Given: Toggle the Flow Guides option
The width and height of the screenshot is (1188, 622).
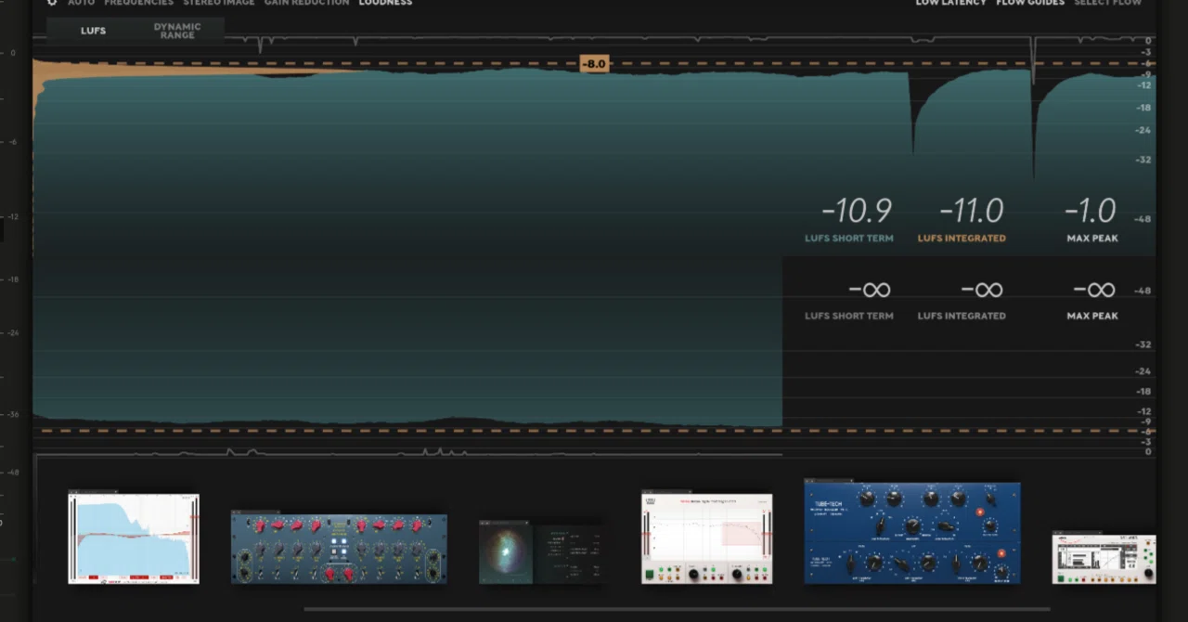Looking at the screenshot, I should coord(1030,3).
